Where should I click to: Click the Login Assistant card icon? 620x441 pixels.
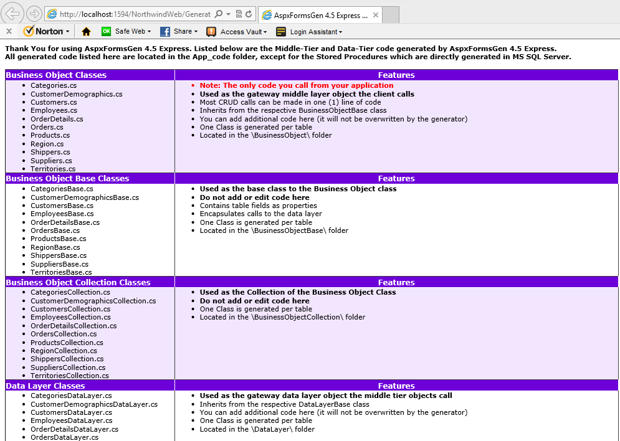tap(281, 32)
